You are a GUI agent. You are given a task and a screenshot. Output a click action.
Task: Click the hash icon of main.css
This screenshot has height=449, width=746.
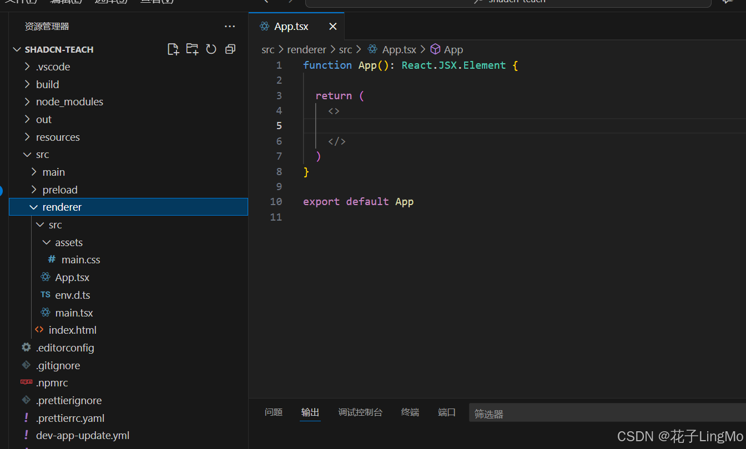[52, 259]
